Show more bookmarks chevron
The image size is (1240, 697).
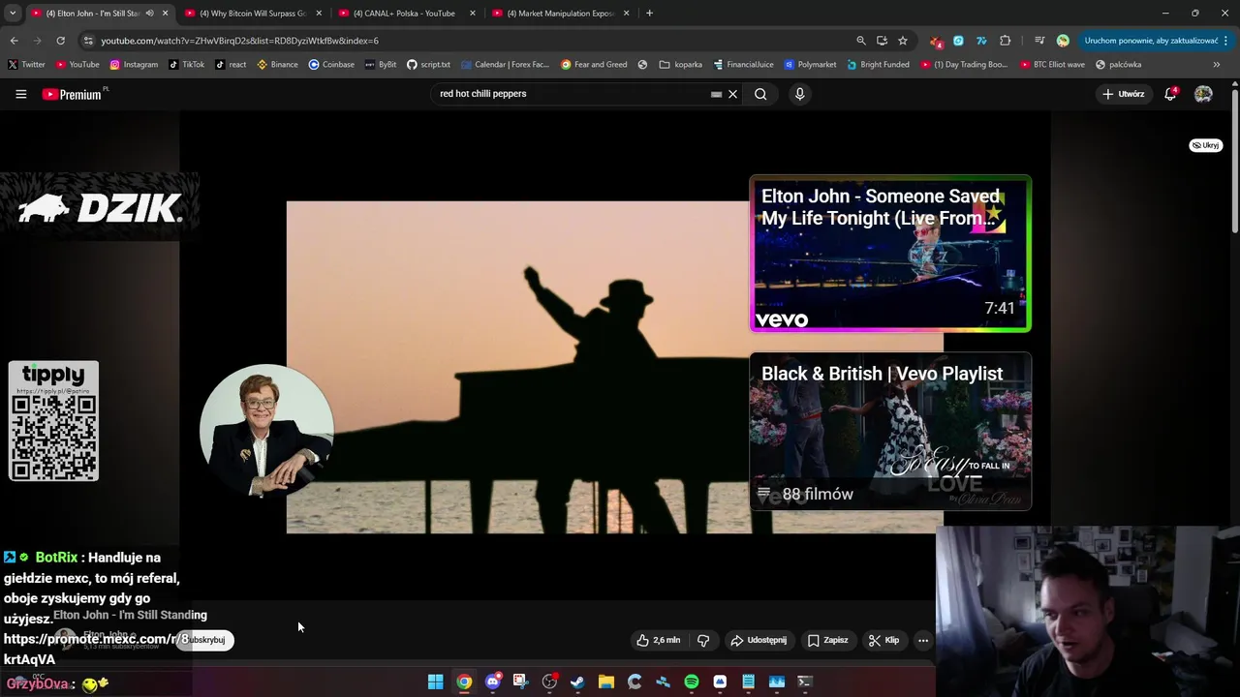[1217, 65]
